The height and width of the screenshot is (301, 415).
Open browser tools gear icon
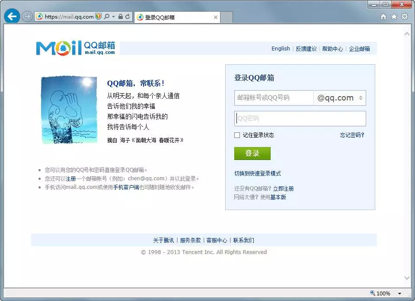point(405,17)
